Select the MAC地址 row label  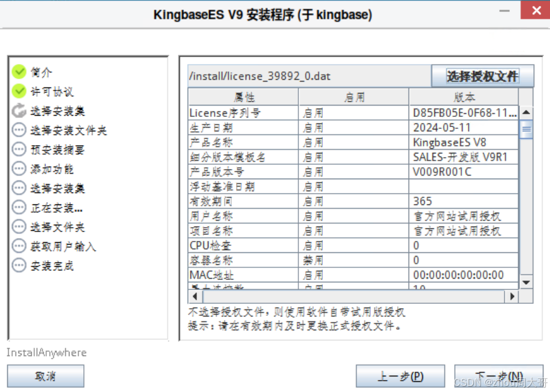point(211,275)
